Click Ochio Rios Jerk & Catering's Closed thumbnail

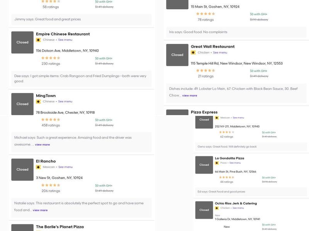pyautogui.click(x=204, y=210)
